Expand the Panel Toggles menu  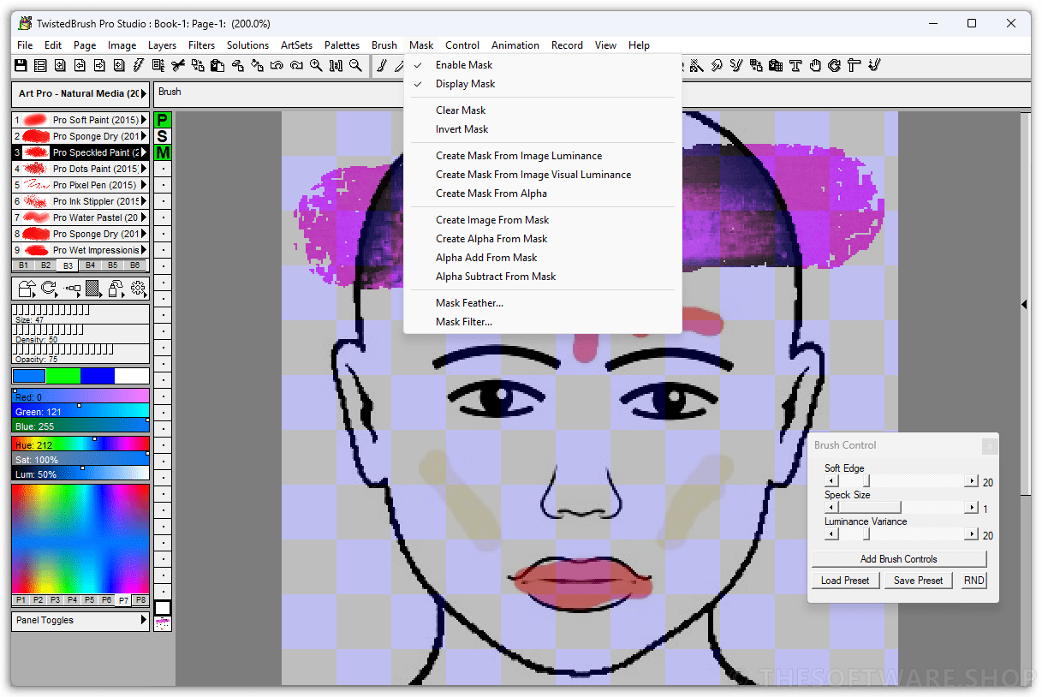144,620
